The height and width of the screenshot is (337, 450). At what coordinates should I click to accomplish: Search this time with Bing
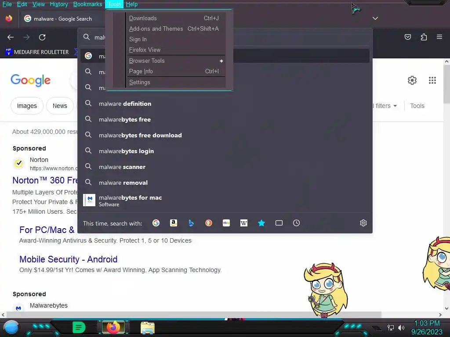click(x=191, y=223)
